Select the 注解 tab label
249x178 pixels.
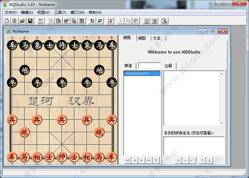pyautogui.click(x=168, y=66)
